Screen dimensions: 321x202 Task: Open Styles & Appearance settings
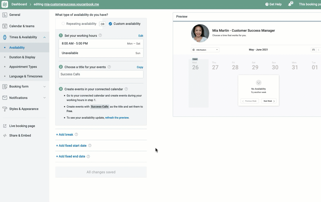click(25, 109)
